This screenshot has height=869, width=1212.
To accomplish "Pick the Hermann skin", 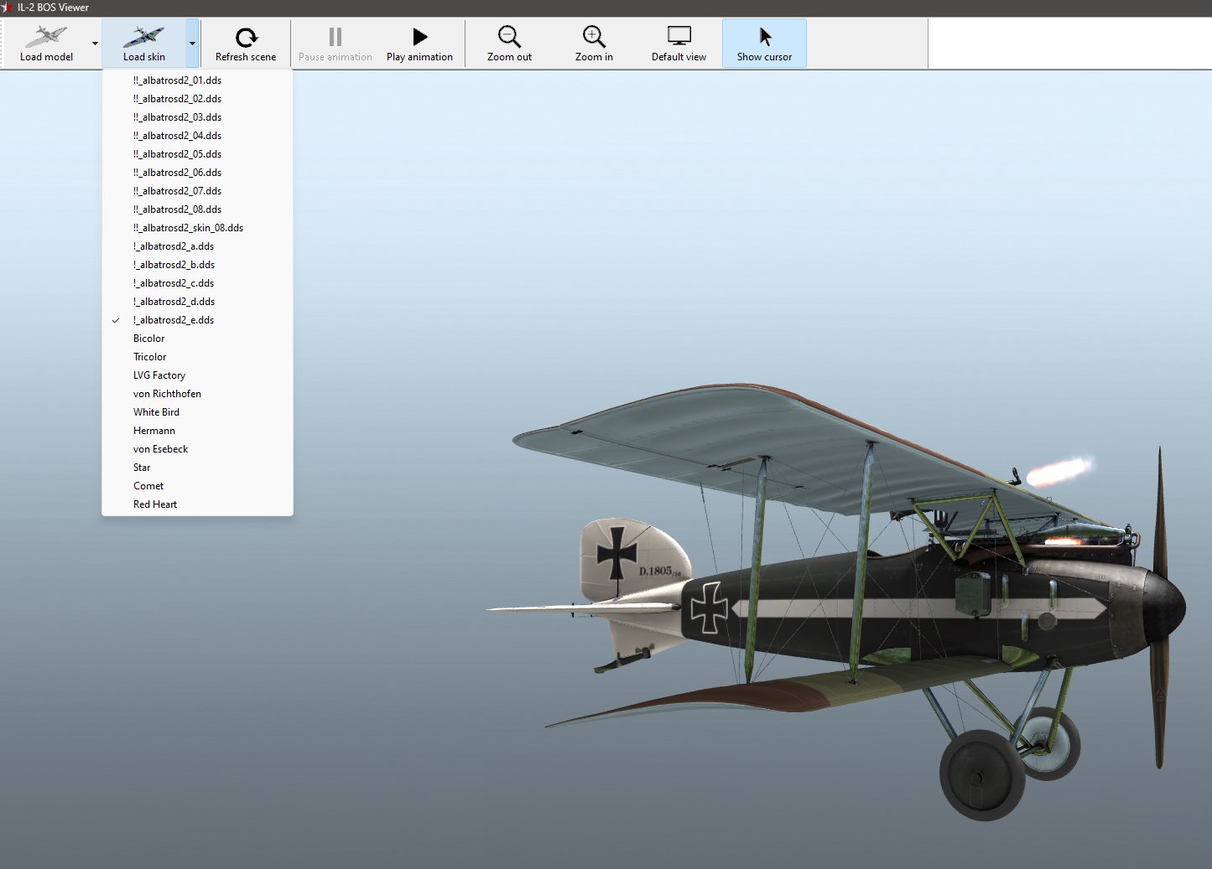I will (197, 431).
